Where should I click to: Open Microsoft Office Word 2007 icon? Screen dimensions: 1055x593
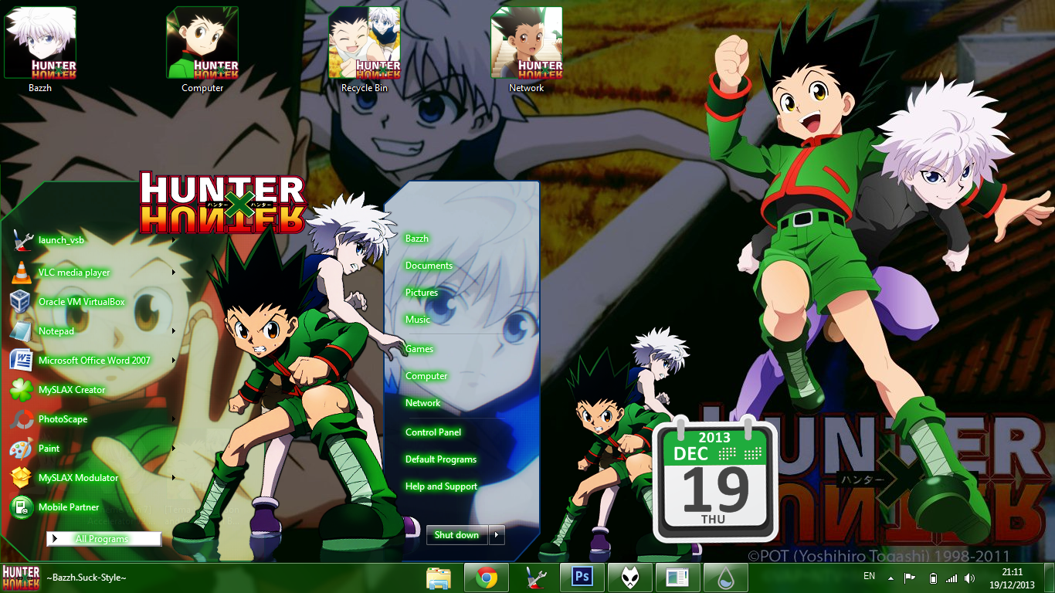(x=21, y=361)
